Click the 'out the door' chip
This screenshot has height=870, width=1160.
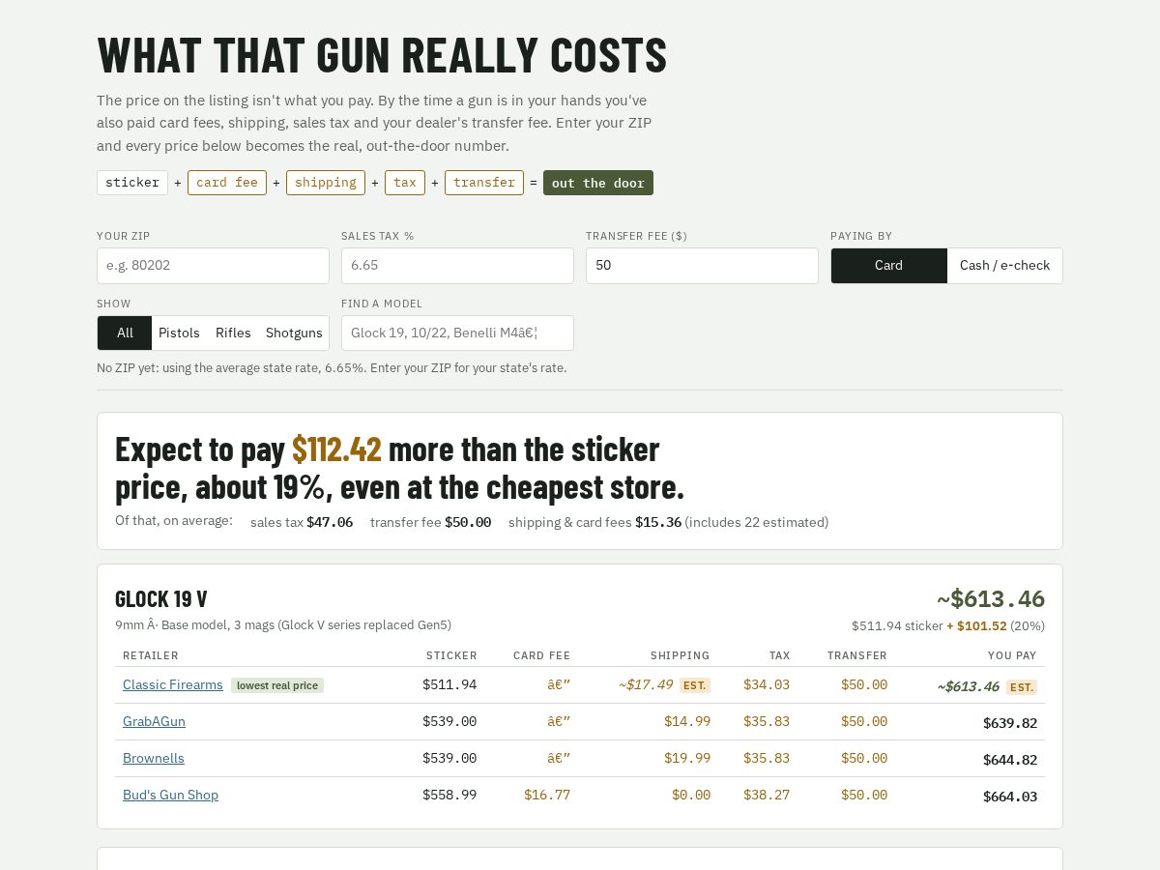(x=598, y=183)
